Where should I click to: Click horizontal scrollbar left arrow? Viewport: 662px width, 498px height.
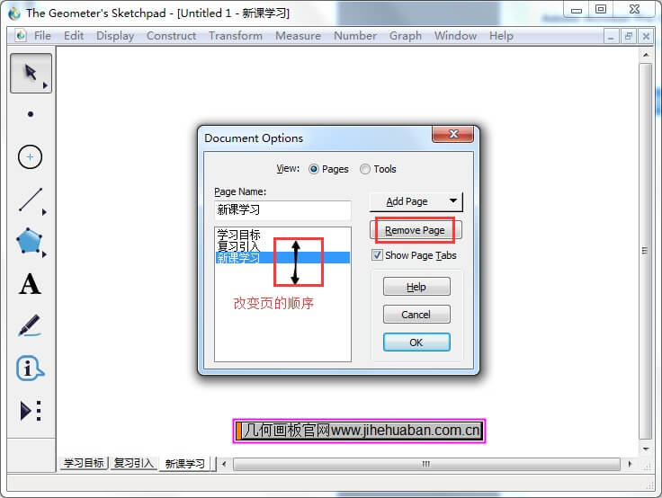pos(224,464)
